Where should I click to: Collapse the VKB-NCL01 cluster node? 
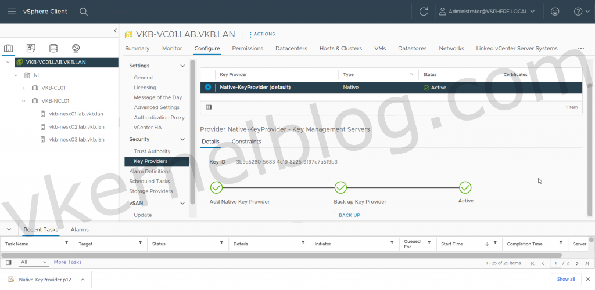[23, 101]
